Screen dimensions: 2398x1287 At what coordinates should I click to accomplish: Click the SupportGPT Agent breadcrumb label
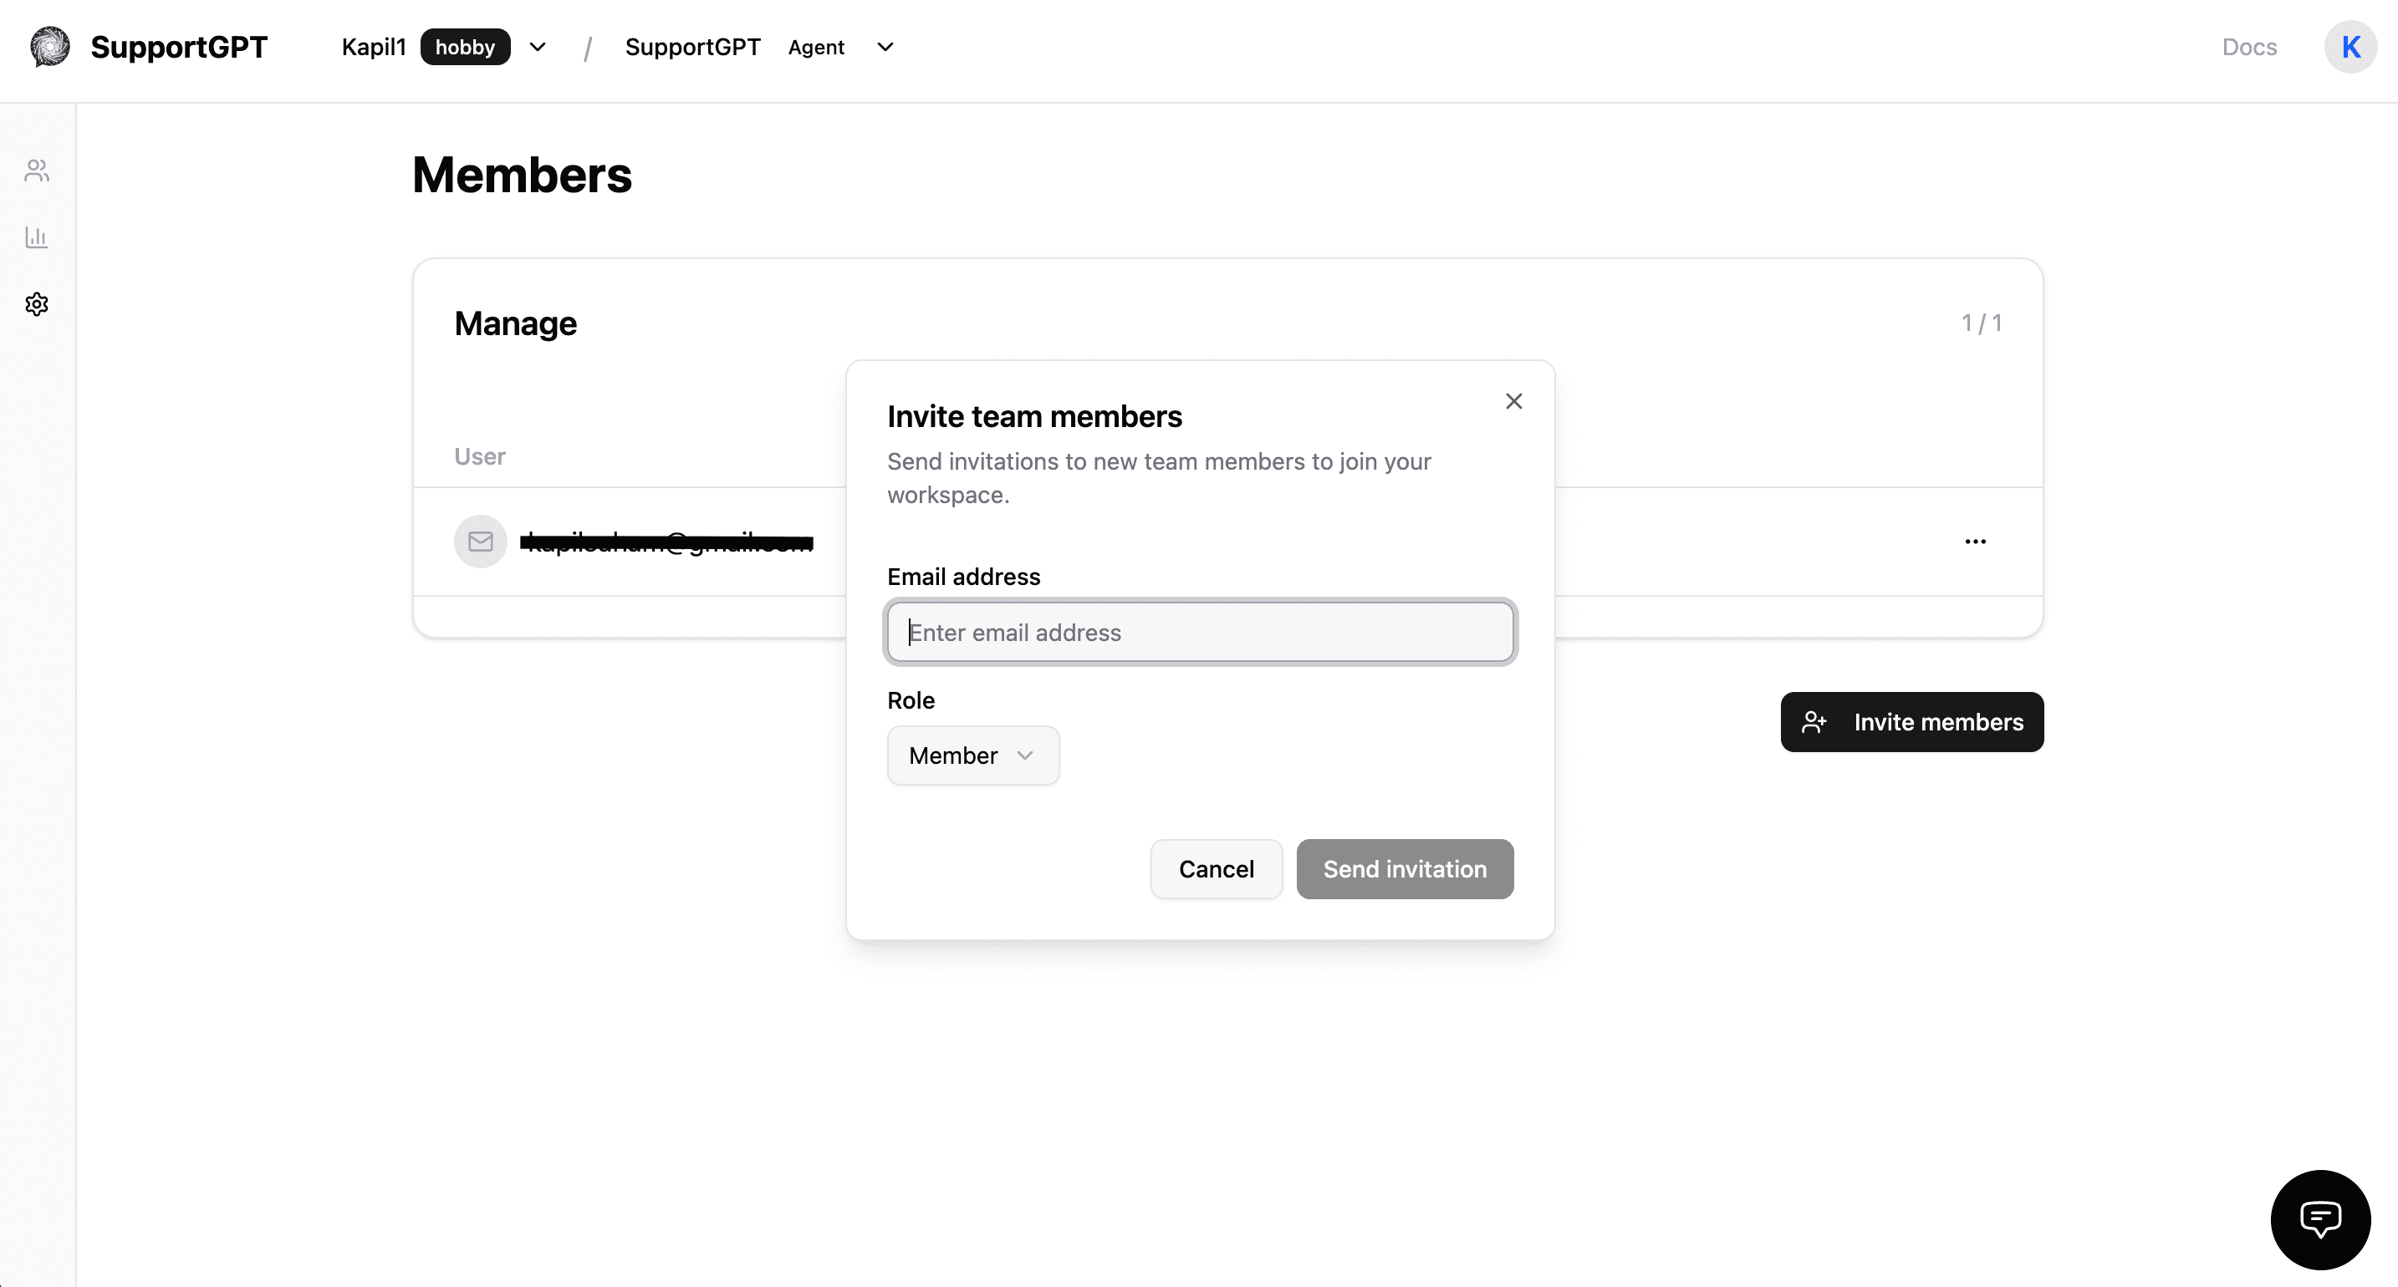(x=692, y=47)
